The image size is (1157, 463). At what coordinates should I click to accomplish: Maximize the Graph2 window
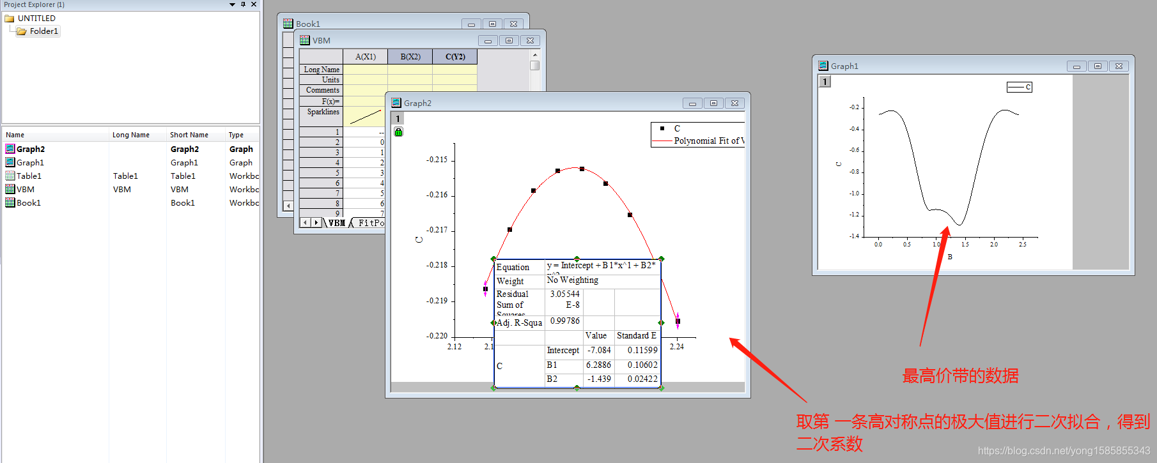click(713, 103)
